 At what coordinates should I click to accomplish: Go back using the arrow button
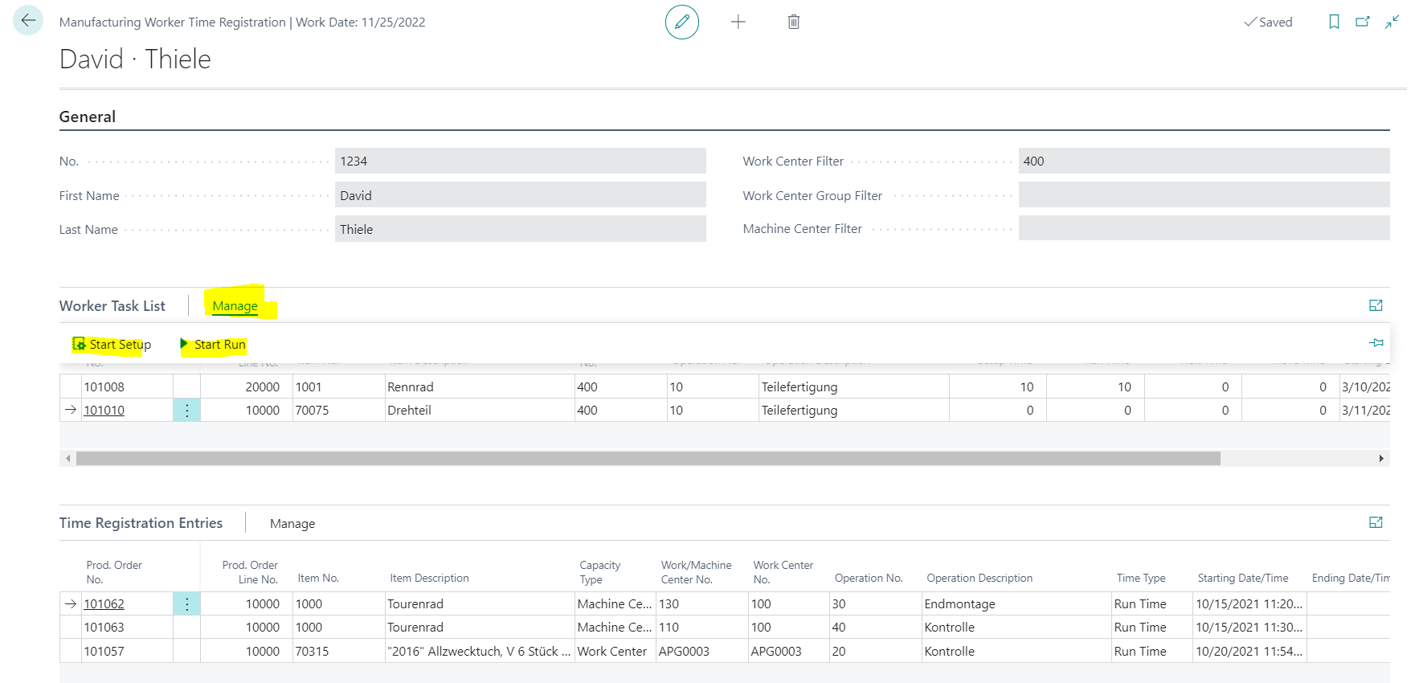(28, 21)
